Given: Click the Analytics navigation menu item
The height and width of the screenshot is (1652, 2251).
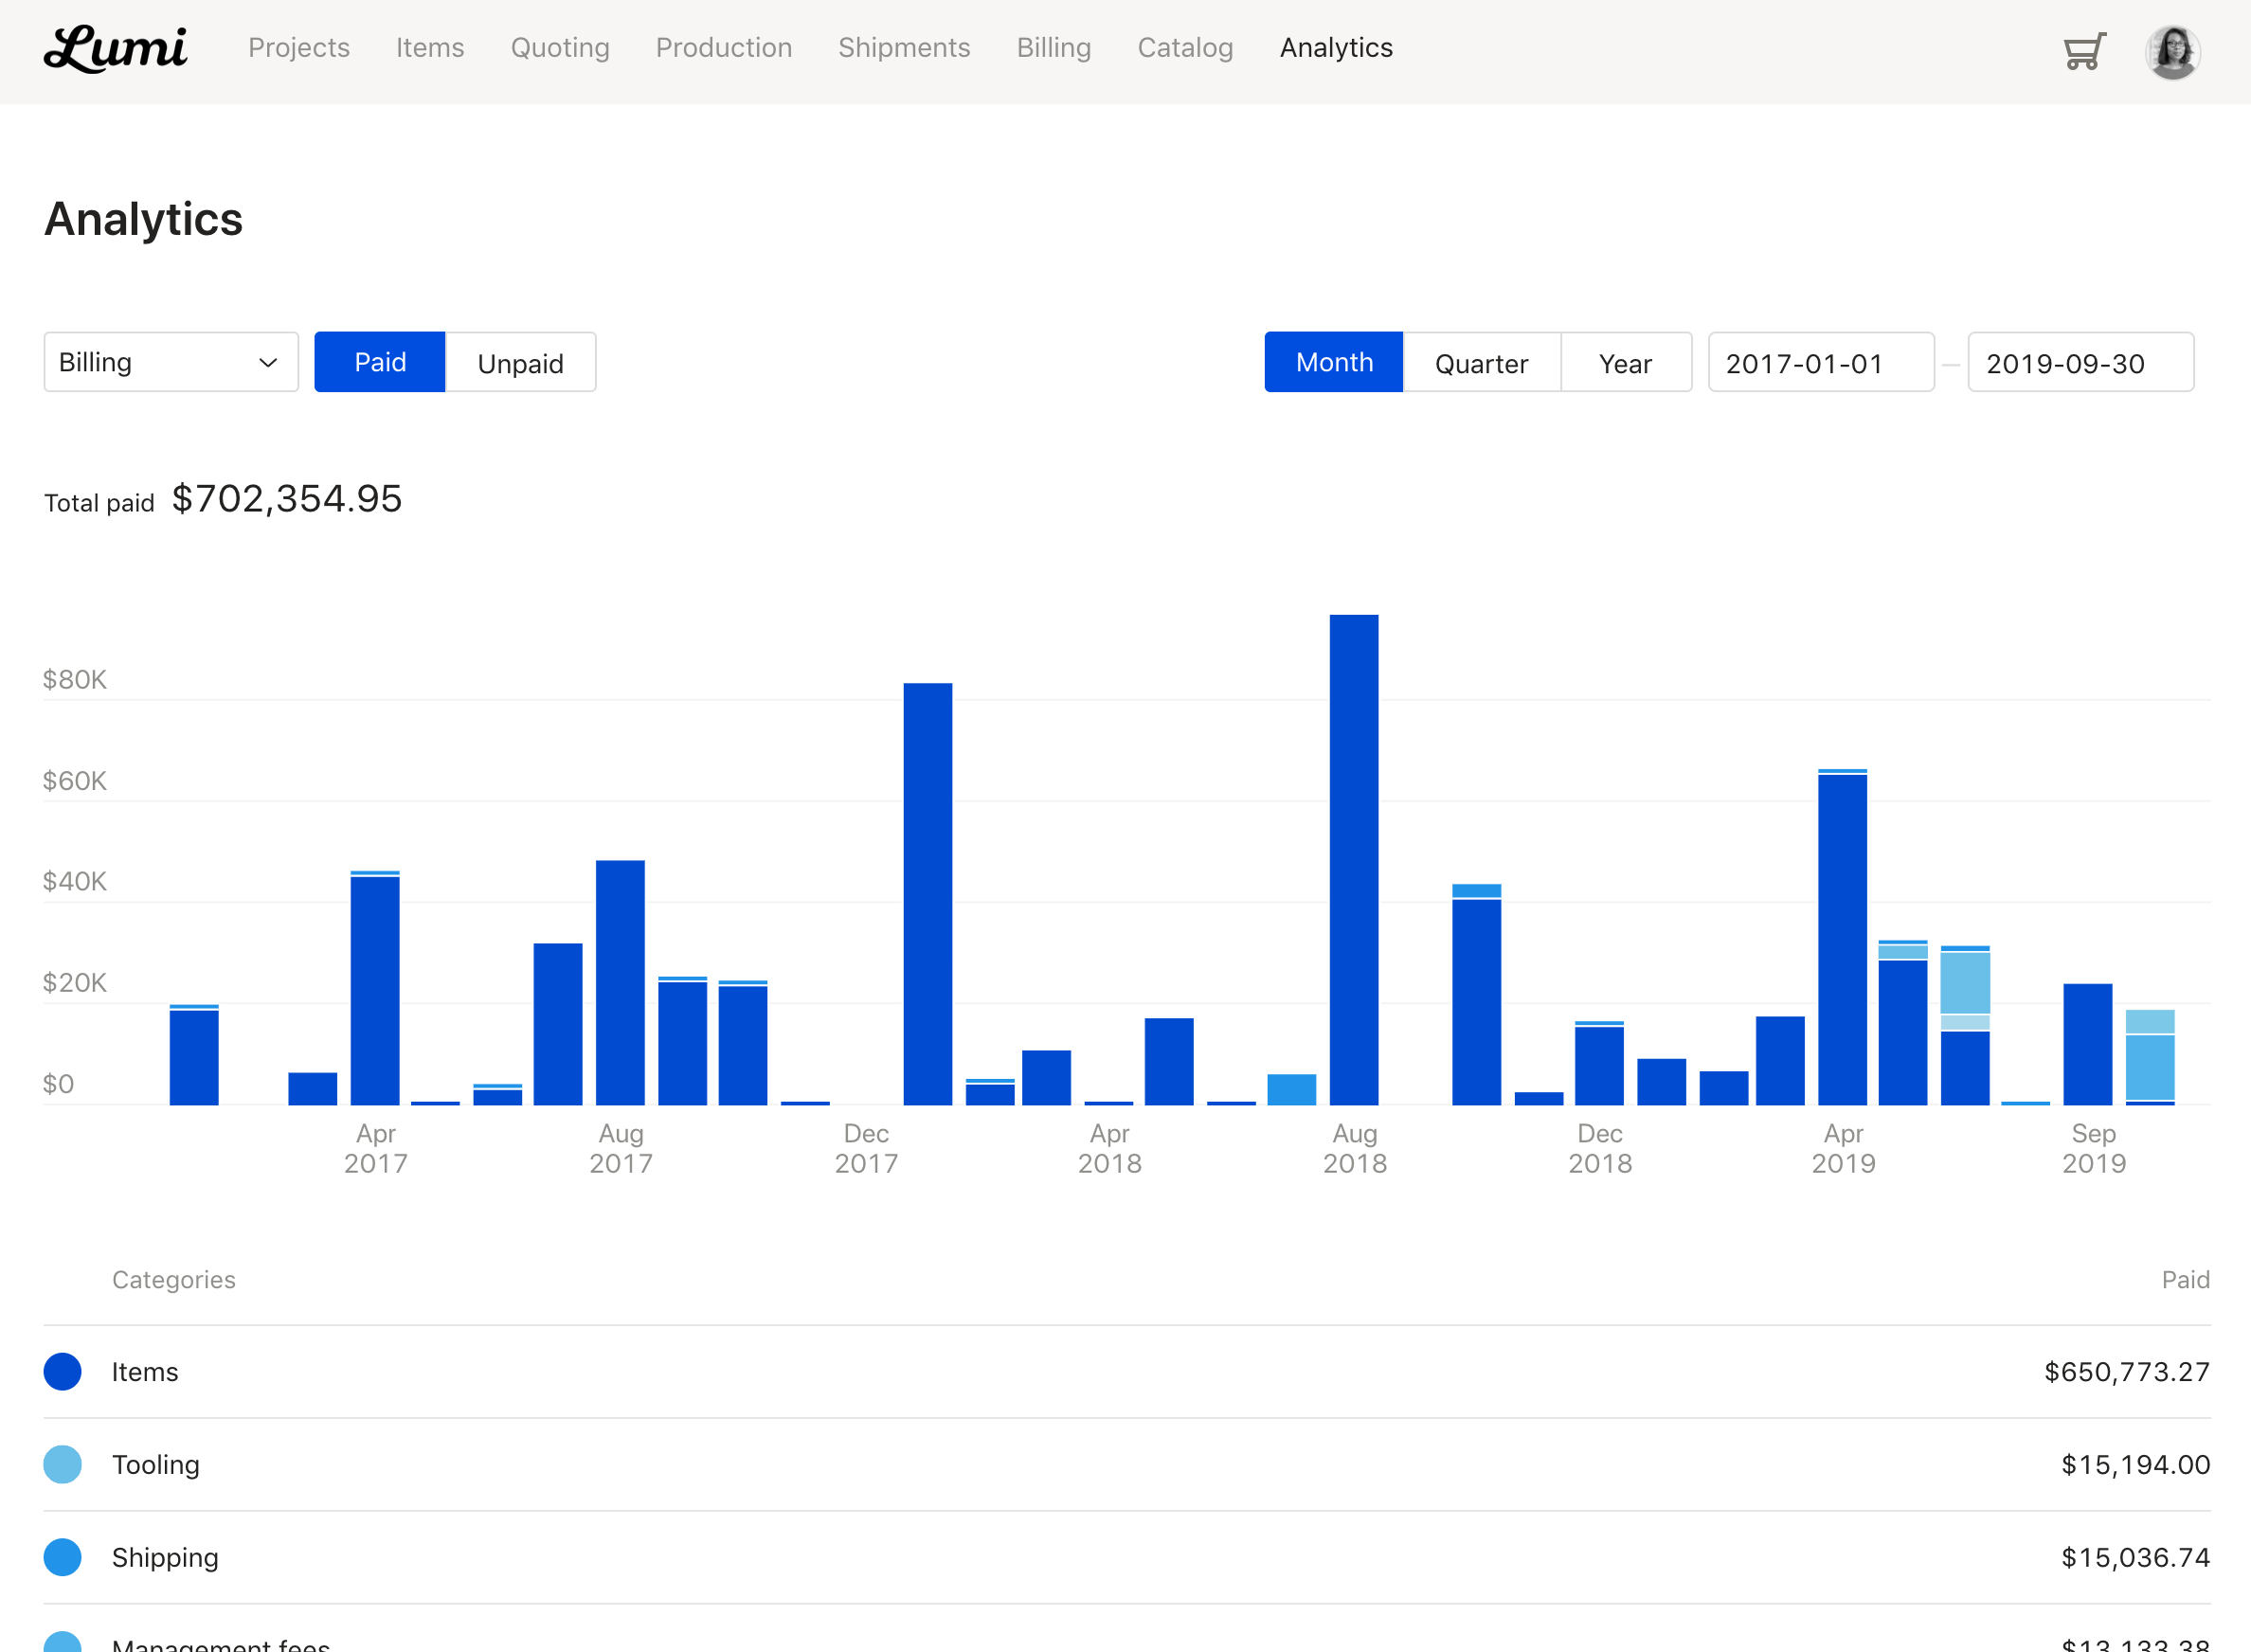Looking at the screenshot, I should tap(1335, 47).
